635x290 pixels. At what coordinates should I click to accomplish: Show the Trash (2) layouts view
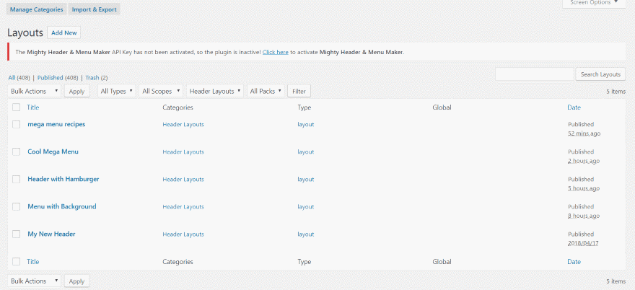97,77
